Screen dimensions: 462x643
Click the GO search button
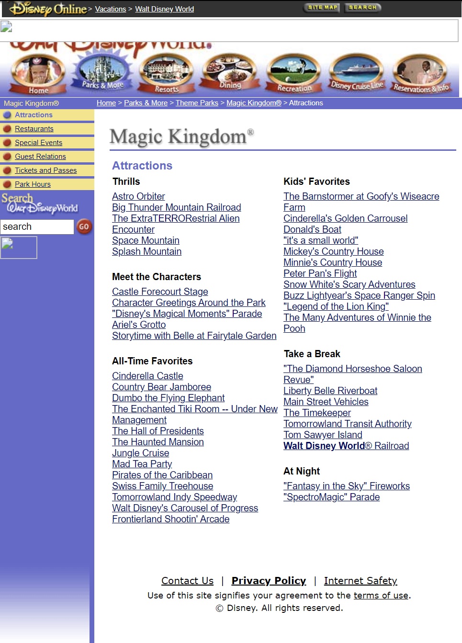(84, 227)
